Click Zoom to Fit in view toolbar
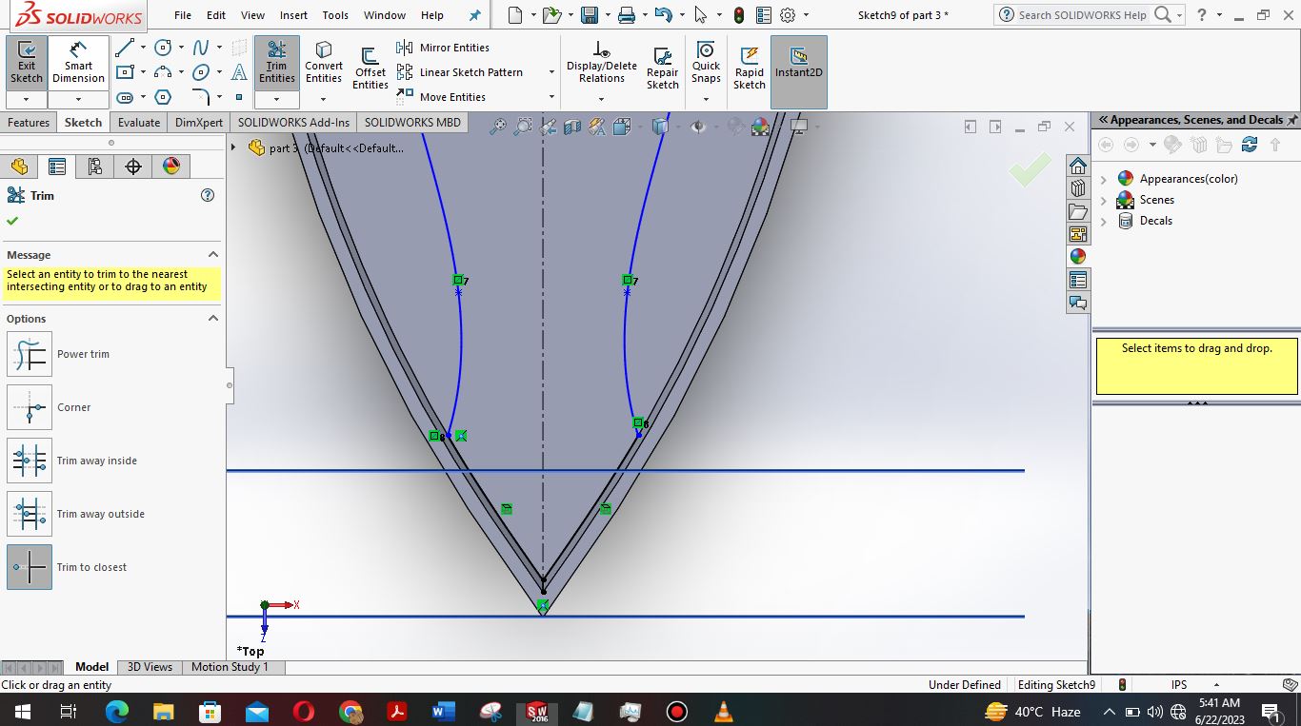This screenshot has width=1301, height=726. point(497,127)
